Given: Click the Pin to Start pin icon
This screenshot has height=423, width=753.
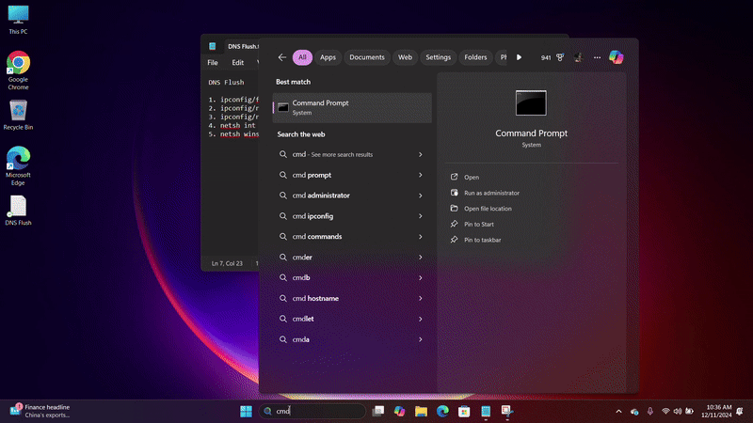Looking at the screenshot, I should [x=455, y=224].
